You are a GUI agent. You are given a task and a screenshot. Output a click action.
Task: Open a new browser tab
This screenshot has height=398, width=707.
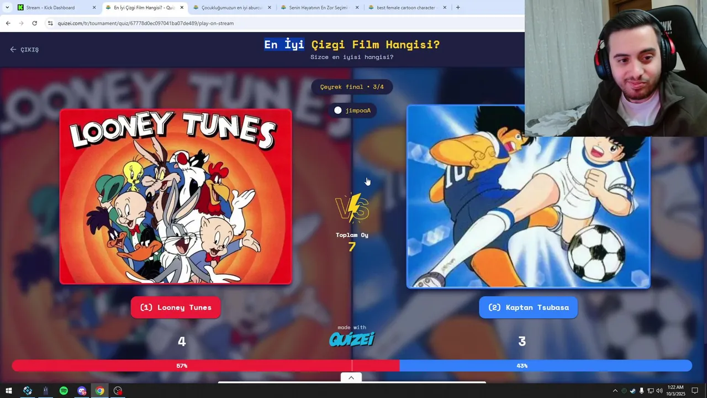(x=458, y=8)
